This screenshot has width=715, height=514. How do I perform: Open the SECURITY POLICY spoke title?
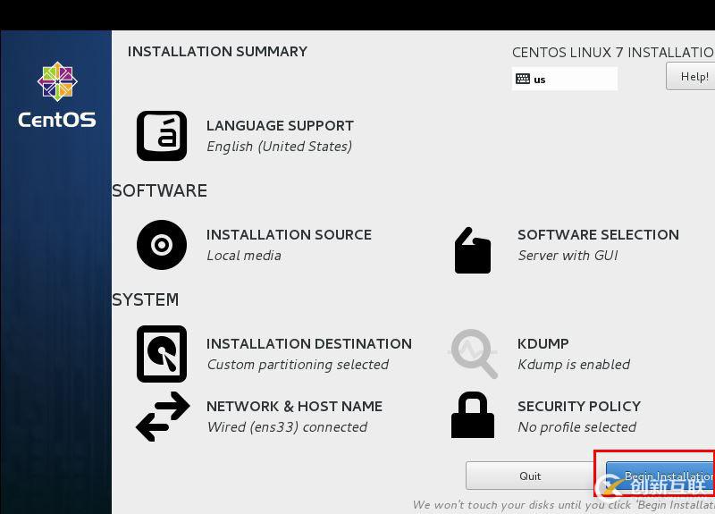578,407
